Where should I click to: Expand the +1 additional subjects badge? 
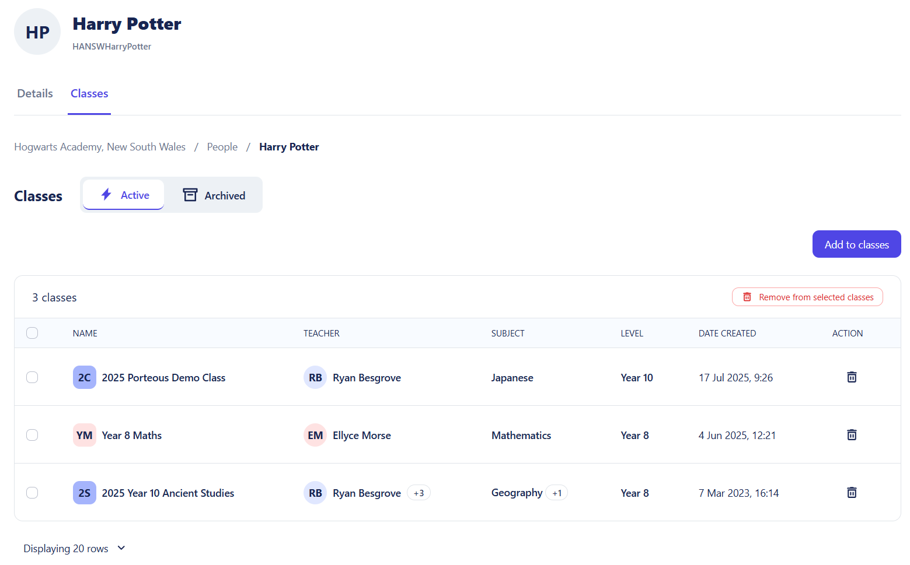coord(557,493)
